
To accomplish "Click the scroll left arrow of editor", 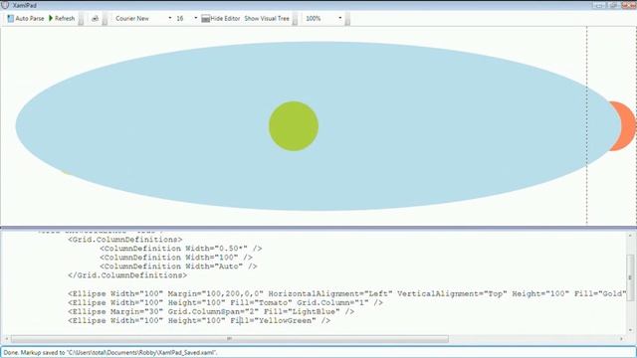I will pos(6,338).
